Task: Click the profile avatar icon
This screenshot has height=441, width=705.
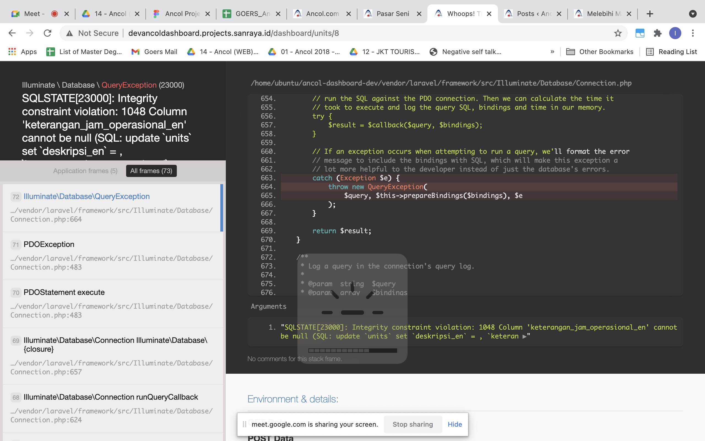Action: click(675, 33)
